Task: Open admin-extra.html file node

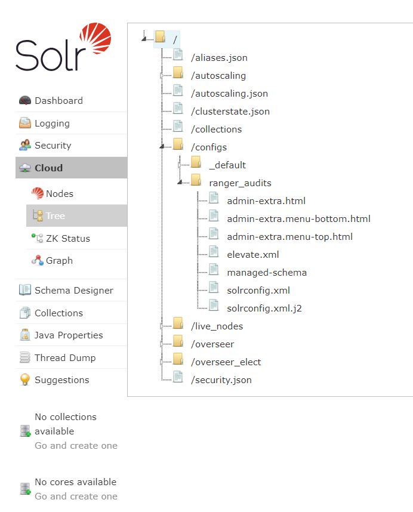Action: click(266, 201)
